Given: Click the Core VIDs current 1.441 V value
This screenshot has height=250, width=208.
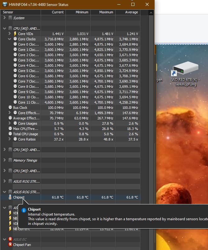Looking at the screenshot, I should 58,34.
